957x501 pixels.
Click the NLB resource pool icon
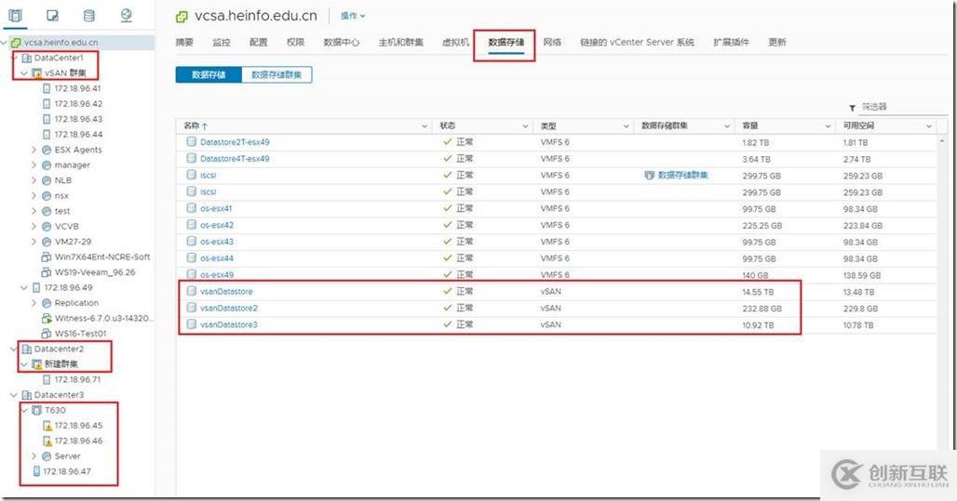[x=47, y=180]
